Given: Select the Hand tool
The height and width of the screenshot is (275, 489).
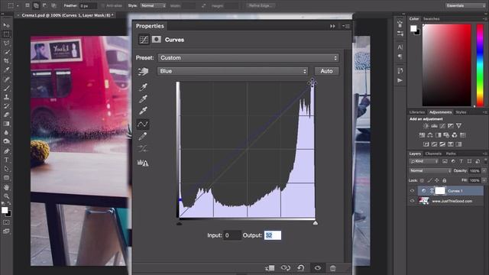Looking at the screenshot, I should click(7, 187).
